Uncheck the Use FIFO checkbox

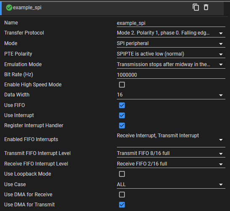[122, 105]
